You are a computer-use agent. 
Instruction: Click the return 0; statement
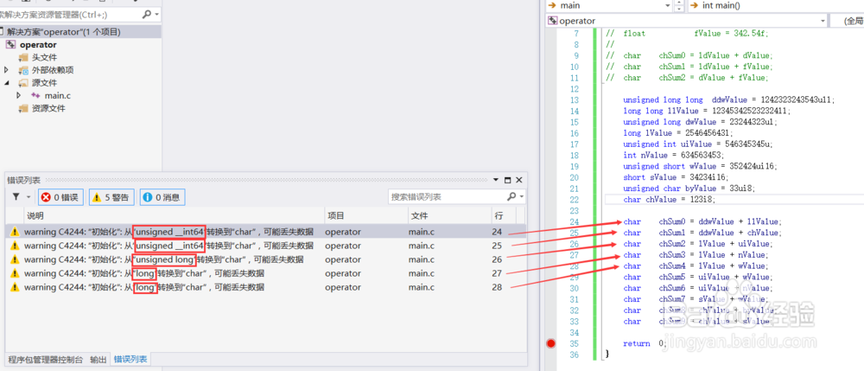tap(645, 343)
